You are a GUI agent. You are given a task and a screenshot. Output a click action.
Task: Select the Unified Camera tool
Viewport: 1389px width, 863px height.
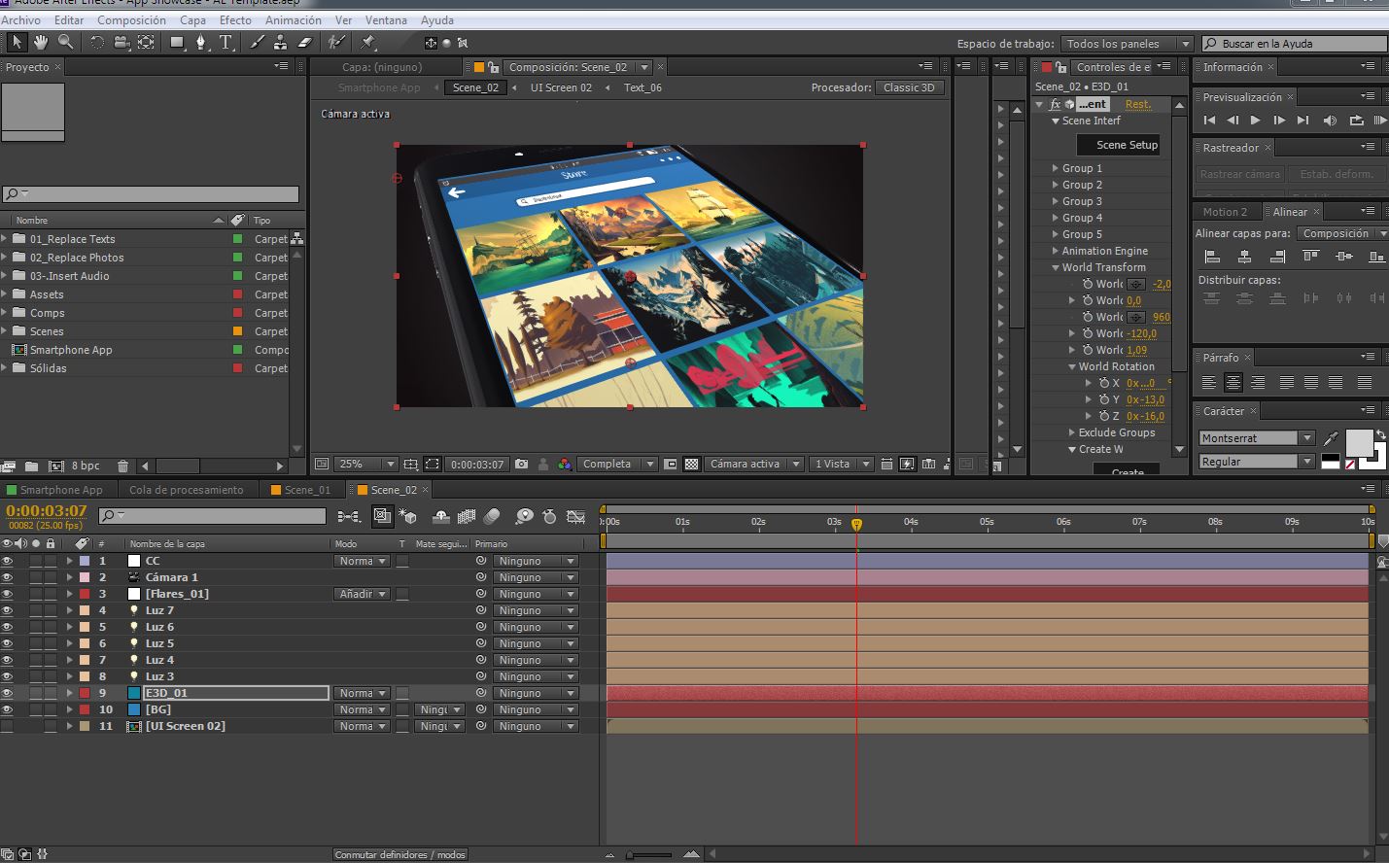122,42
